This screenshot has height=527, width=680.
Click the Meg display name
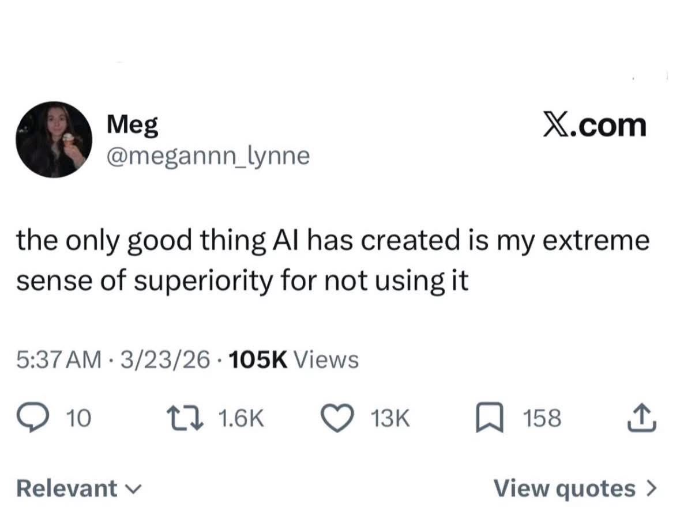(x=133, y=125)
